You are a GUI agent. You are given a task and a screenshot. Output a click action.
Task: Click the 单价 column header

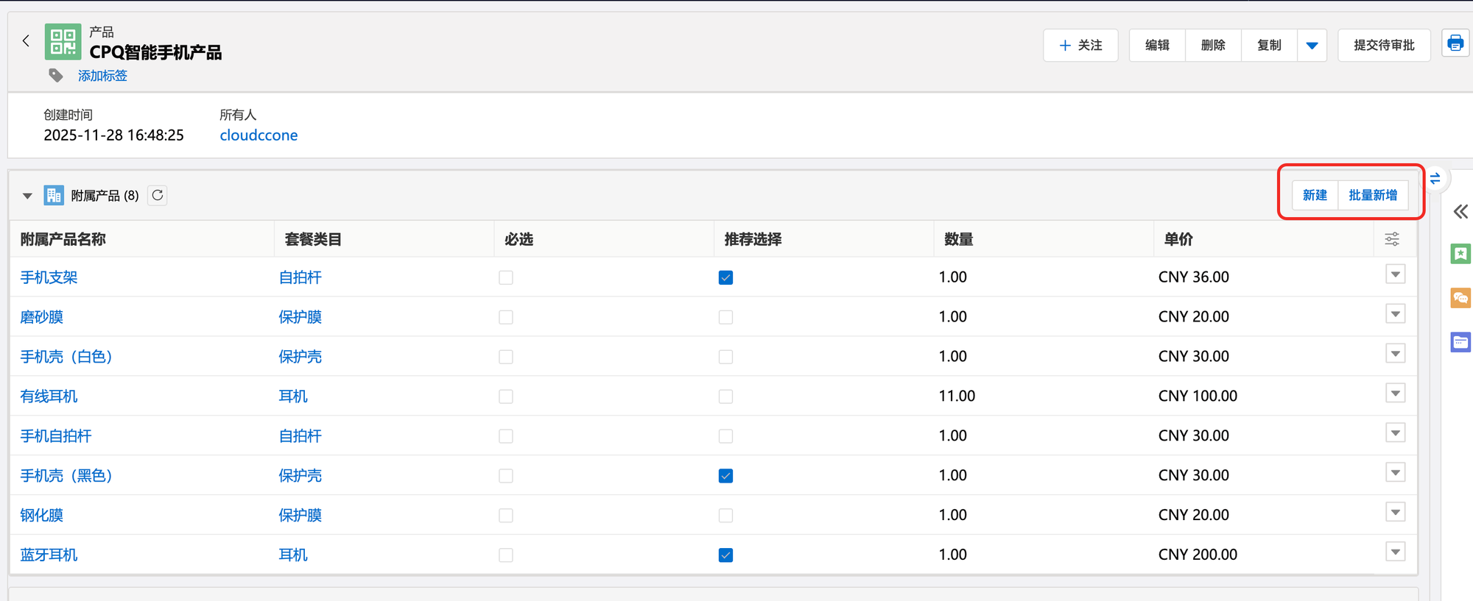click(x=1178, y=240)
